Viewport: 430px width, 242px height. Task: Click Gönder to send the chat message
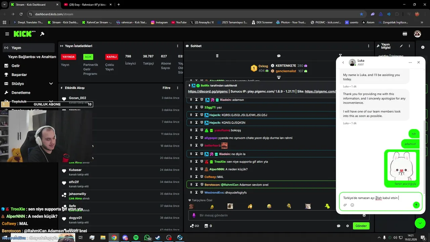[361, 226]
